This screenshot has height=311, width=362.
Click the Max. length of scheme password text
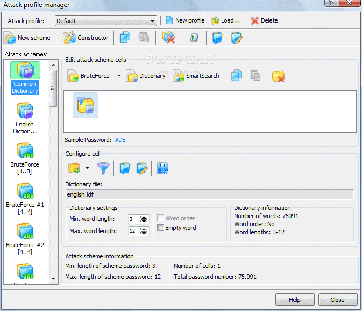click(113, 277)
